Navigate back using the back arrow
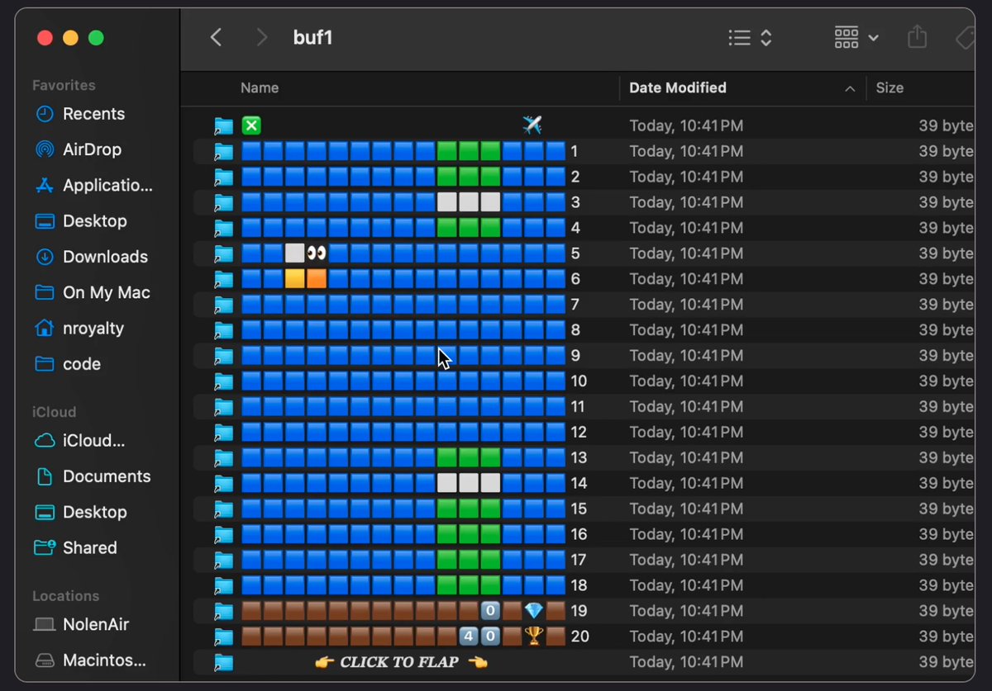992x691 pixels. [216, 37]
